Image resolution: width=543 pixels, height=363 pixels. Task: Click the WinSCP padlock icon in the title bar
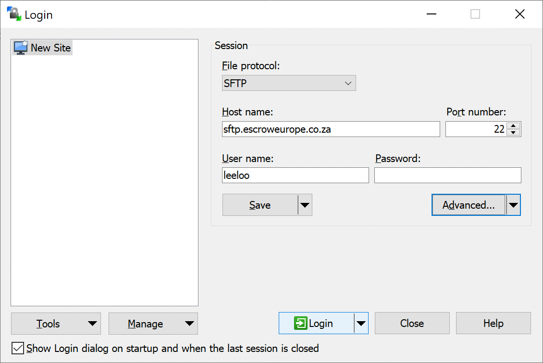tap(14, 14)
